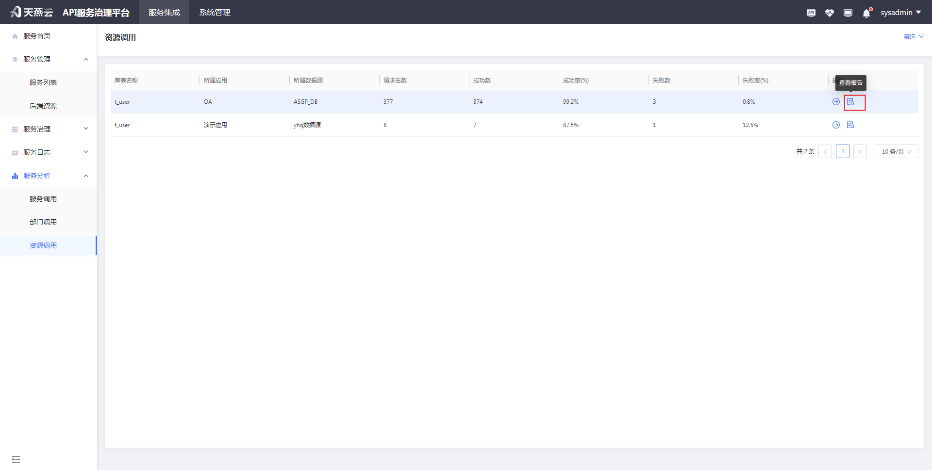Go to 部门调用 under 服务分析
The height and width of the screenshot is (470, 932).
(43, 222)
